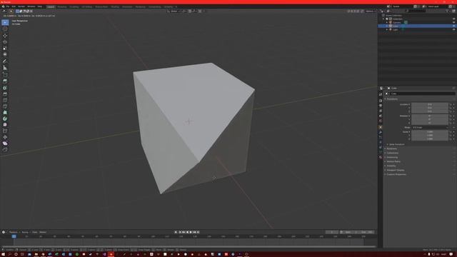Select the Loop Cut tool
Screen dimensions: 457x257
pos(5,100)
